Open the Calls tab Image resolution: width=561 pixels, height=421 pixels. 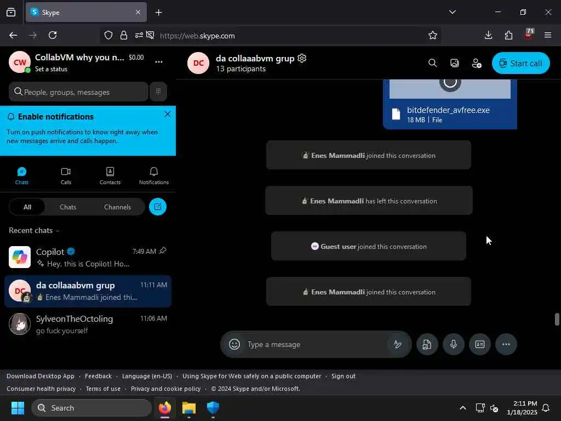[x=66, y=176]
